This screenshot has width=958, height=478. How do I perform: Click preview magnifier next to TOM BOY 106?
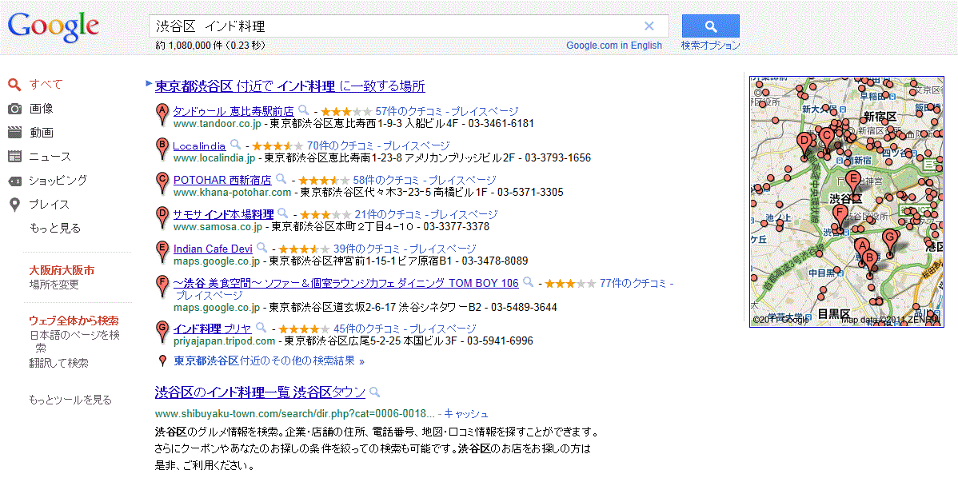coord(529,283)
